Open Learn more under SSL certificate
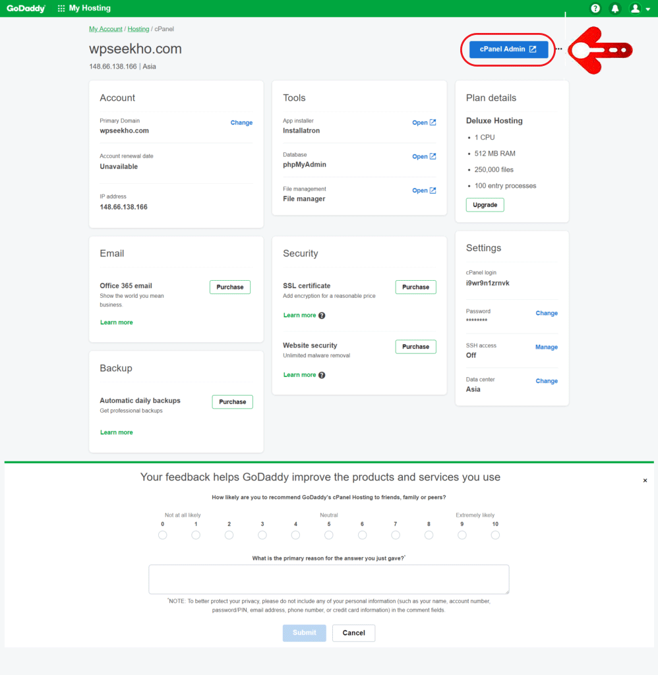658x675 pixels. pos(300,316)
